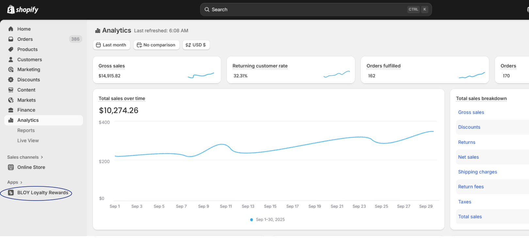Click the Home icon in sidebar
The width and height of the screenshot is (529, 238).
coord(11,29)
